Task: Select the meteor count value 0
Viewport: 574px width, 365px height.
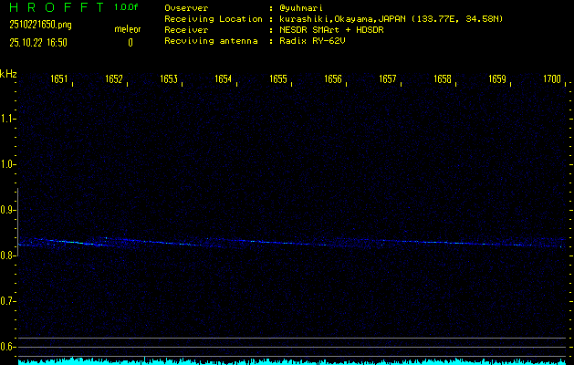Action: click(x=130, y=42)
